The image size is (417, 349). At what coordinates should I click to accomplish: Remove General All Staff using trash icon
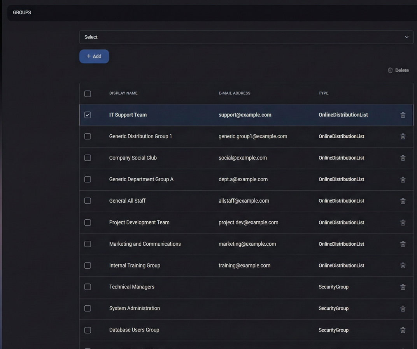click(403, 201)
